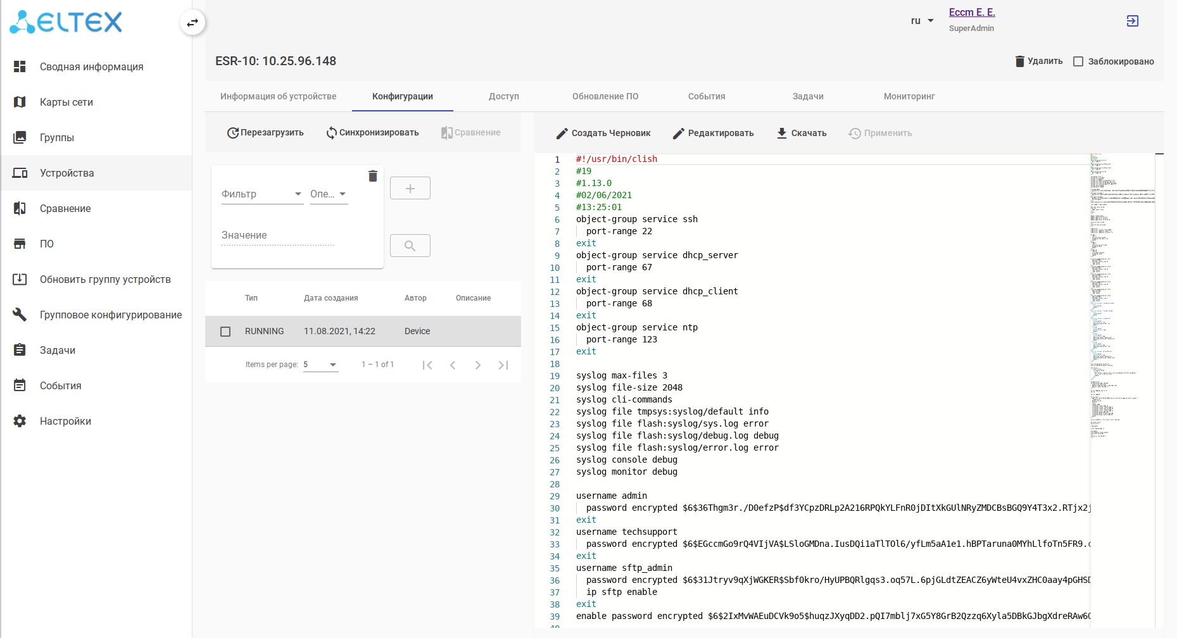Image resolution: width=1177 pixels, height=638 pixels.
Task: Expand the items per page selector
Action: pyautogui.click(x=320, y=365)
